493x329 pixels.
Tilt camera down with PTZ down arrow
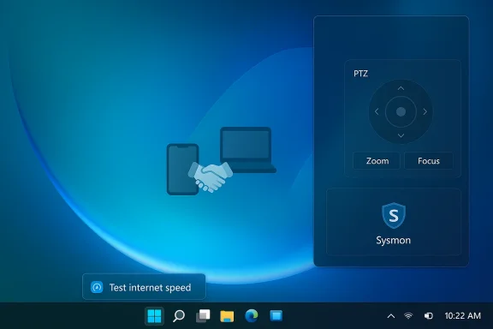coord(401,135)
